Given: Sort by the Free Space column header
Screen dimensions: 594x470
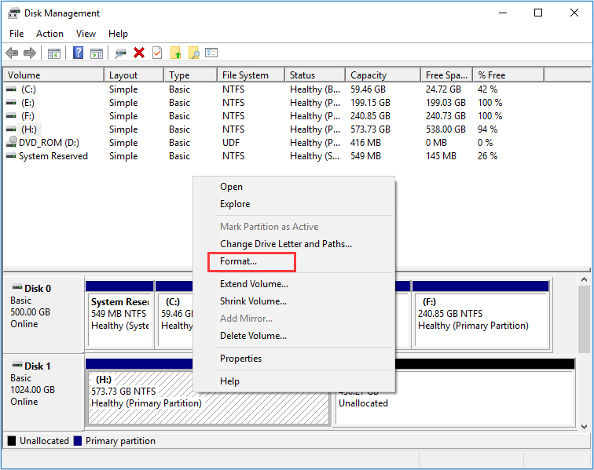Looking at the screenshot, I should pyautogui.click(x=447, y=75).
